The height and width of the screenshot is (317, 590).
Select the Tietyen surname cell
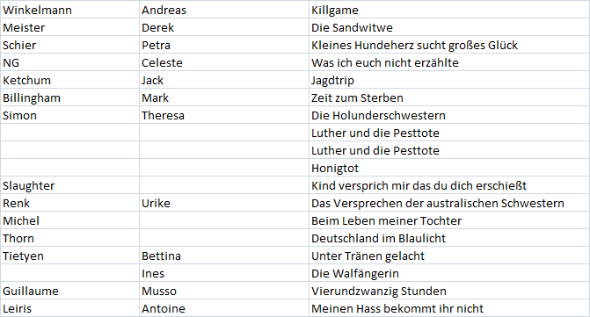coord(70,256)
